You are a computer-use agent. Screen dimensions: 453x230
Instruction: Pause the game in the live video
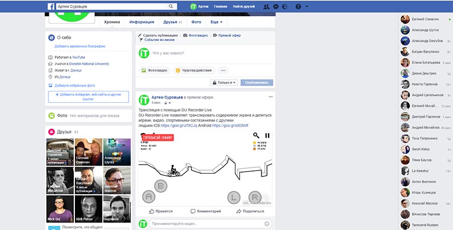[x=267, y=135]
